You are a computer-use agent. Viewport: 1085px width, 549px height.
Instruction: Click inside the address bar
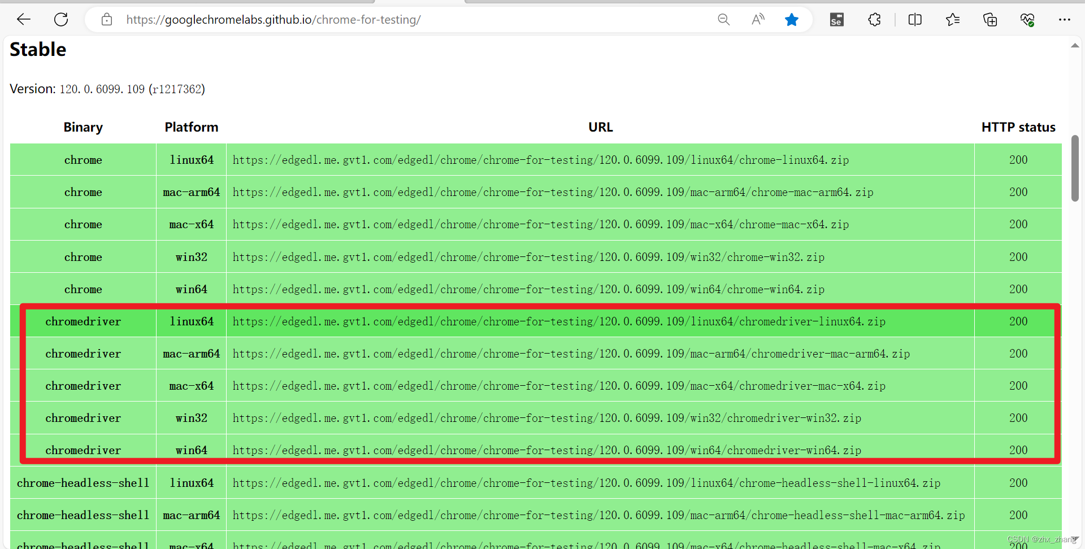(x=396, y=19)
